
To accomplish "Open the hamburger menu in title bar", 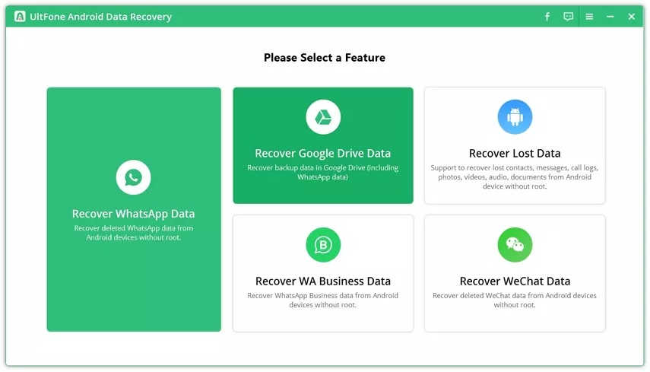I will pos(589,17).
